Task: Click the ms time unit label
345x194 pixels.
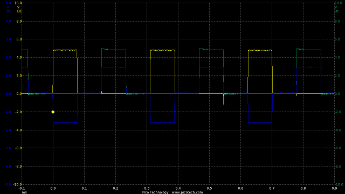Action: pos(24,192)
